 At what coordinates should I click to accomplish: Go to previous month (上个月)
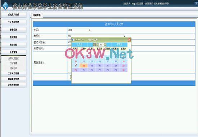click(80, 44)
